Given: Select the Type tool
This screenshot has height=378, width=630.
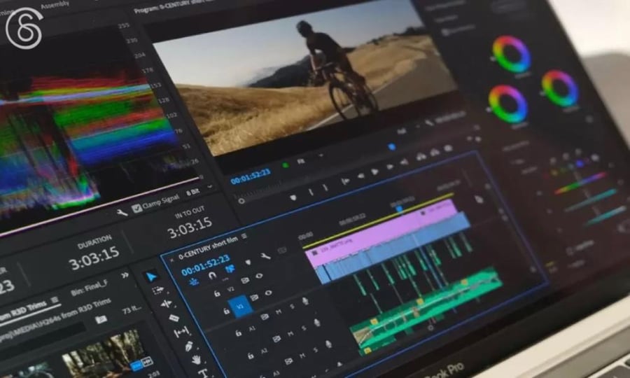Looking at the screenshot, I should 203,373.
